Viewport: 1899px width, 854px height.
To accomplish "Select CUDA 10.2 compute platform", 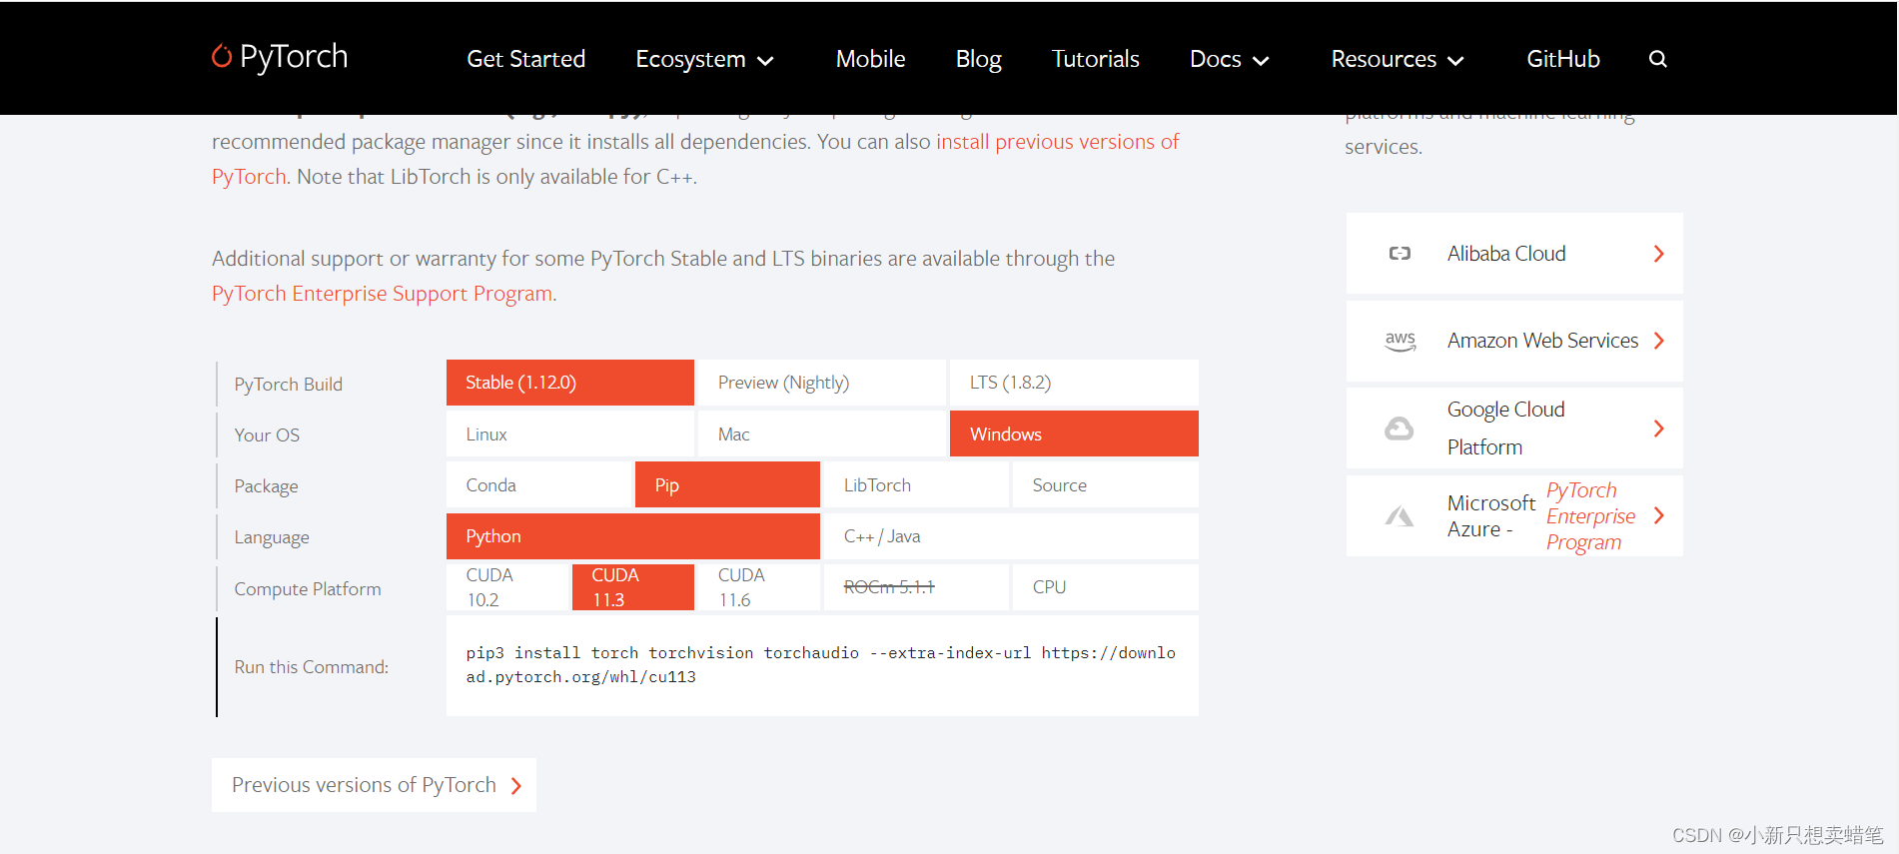I will (507, 587).
